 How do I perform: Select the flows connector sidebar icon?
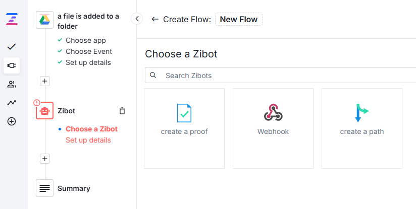pyautogui.click(x=12, y=65)
